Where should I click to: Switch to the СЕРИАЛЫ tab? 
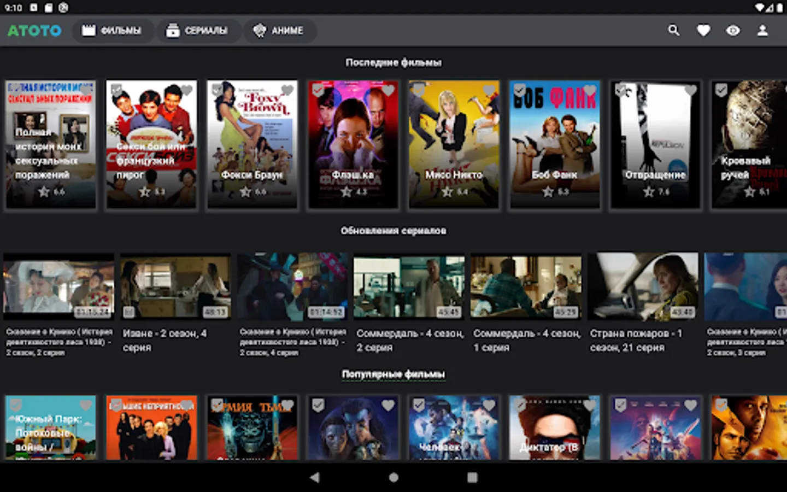pos(197,31)
